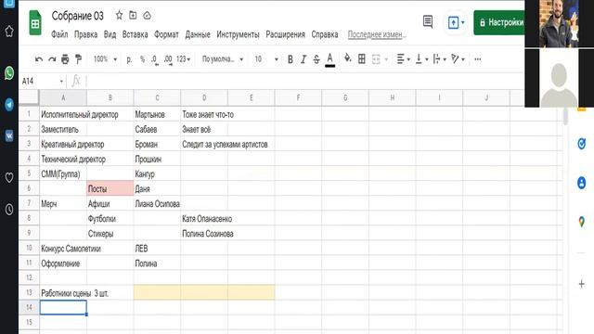Viewport: 594px width, 334px height.
Task: Print the spreadsheet via printer icon
Action: [x=65, y=59]
